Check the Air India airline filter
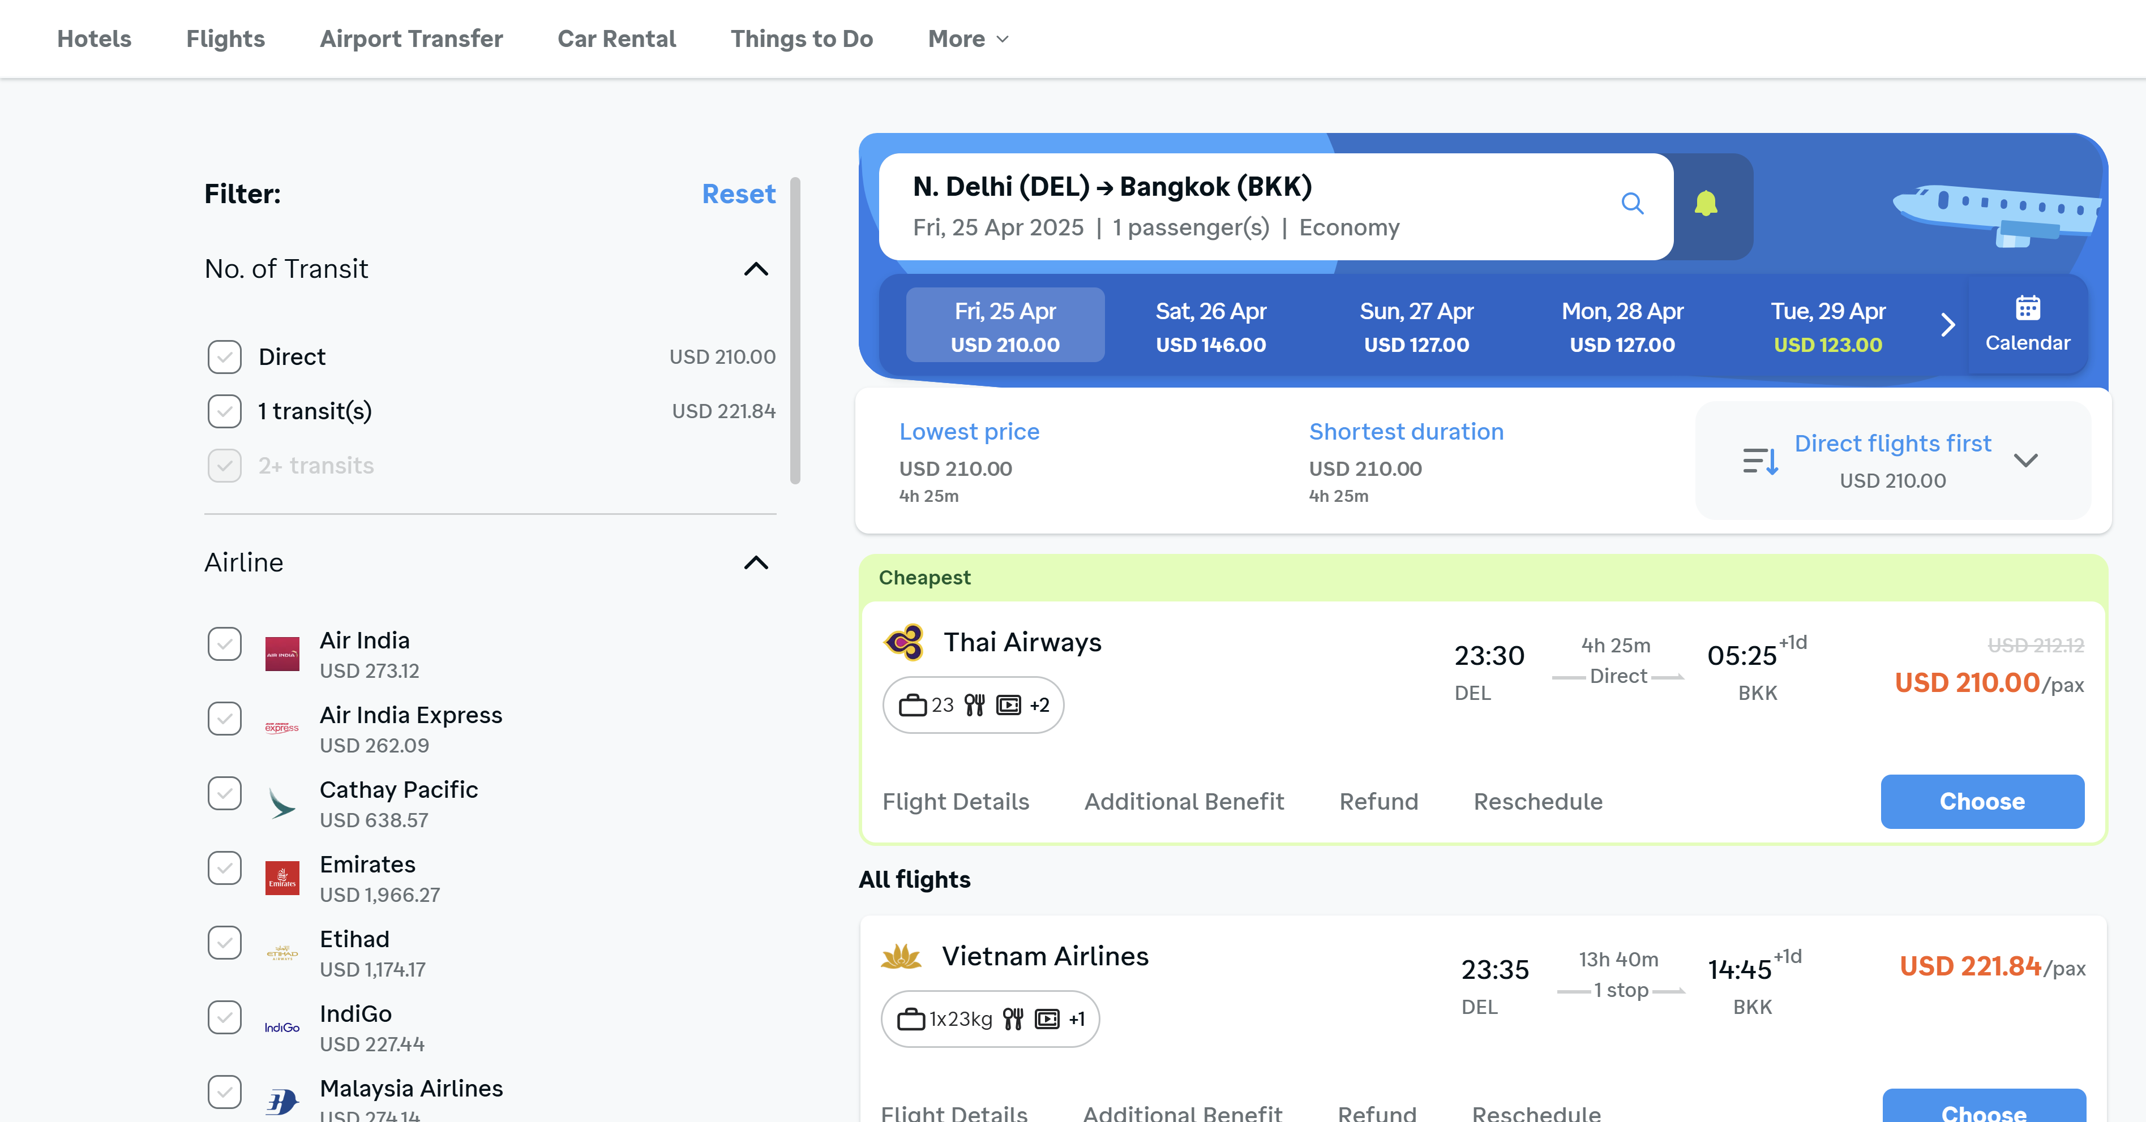Image resolution: width=2146 pixels, height=1122 pixels. click(x=225, y=644)
